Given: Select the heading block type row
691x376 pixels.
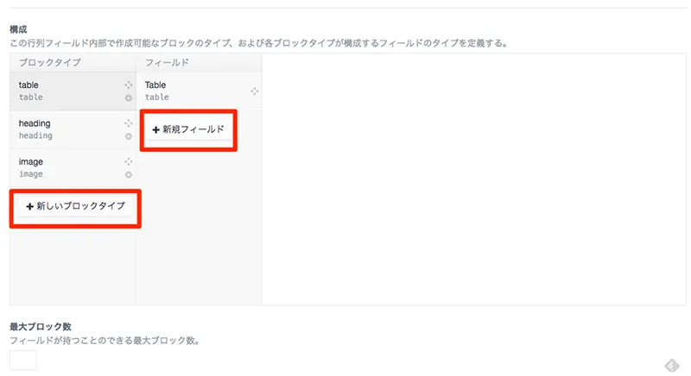Looking at the screenshot, I should (73, 129).
